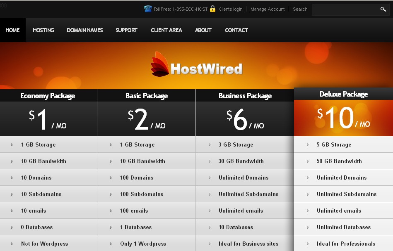
Task: Go to the Support menu item
Action: pyautogui.click(x=126, y=30)
